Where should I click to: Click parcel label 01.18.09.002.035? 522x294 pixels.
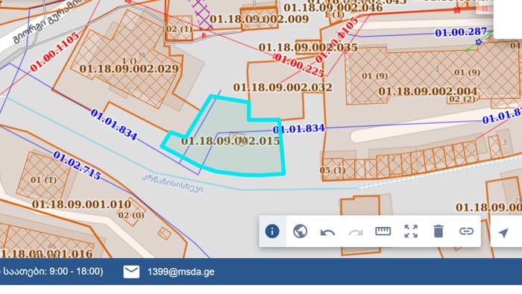click(x=308, y=48)
